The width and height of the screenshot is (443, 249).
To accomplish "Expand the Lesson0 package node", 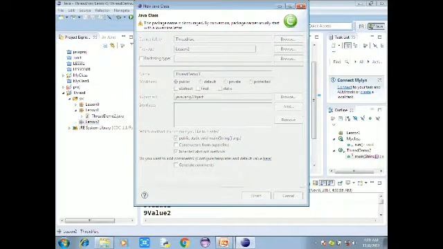I will [x=75, y=104].
